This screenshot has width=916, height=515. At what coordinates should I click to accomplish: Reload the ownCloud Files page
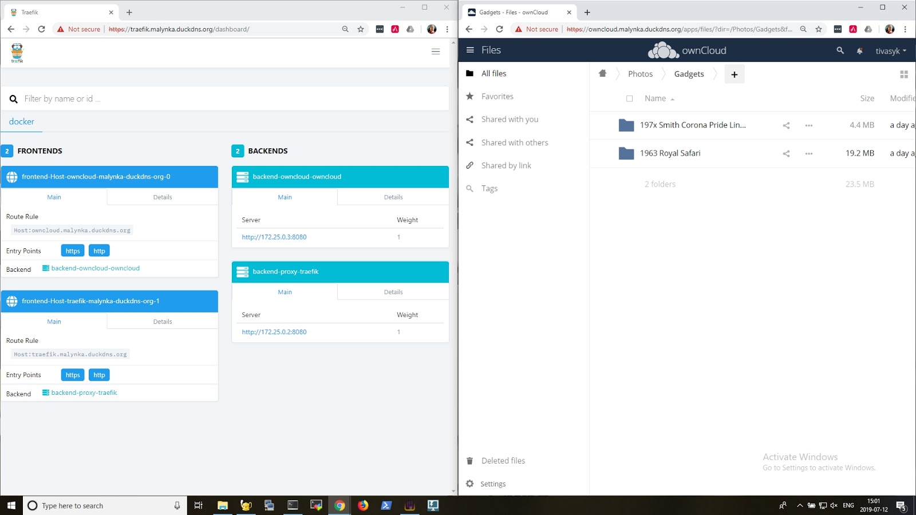[499, 29]
